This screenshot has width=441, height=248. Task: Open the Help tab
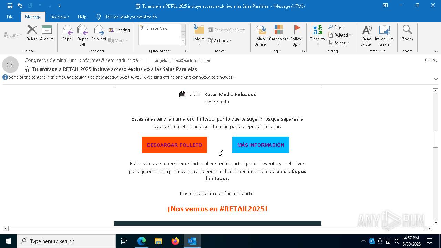point(82,17)
